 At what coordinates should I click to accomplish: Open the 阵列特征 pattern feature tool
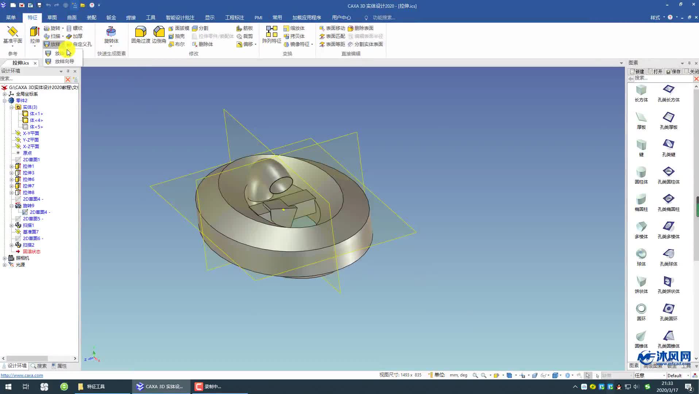(272, 35)
